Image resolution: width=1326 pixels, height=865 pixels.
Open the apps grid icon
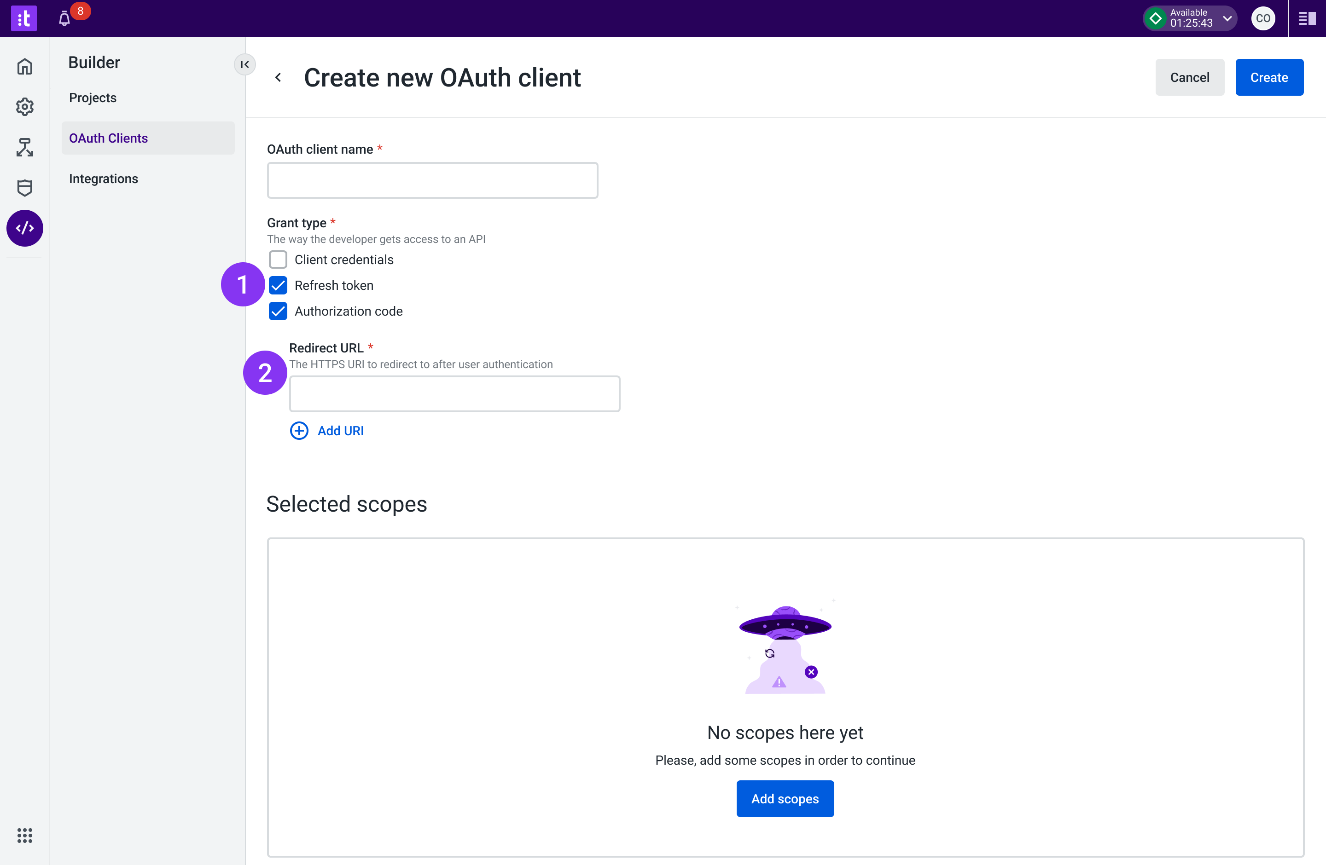coord(24,835)
